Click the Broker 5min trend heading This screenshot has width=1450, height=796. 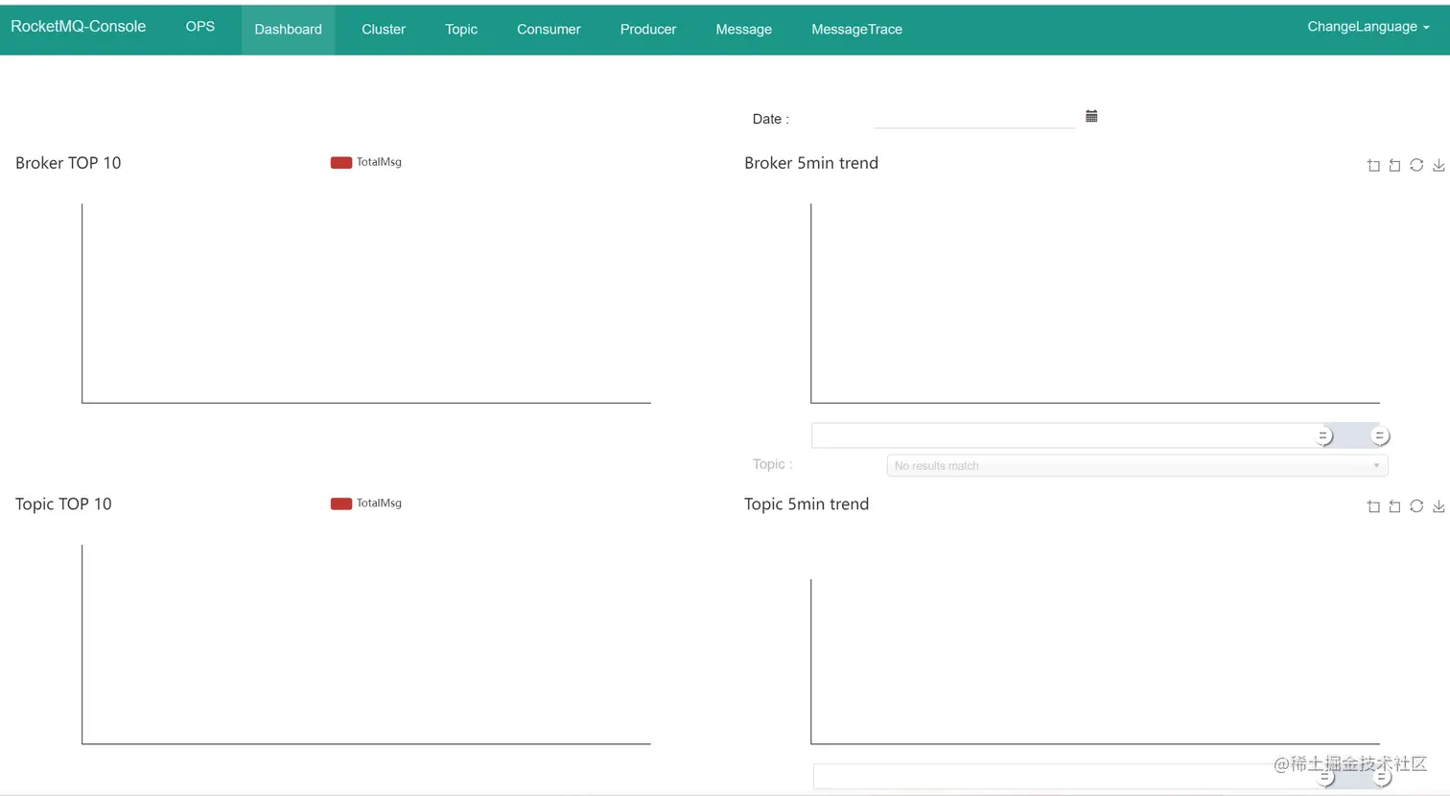(811, 163)
